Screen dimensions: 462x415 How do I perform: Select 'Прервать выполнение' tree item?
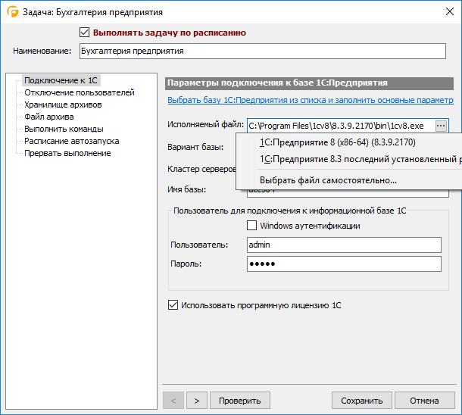tap(67, 153)
